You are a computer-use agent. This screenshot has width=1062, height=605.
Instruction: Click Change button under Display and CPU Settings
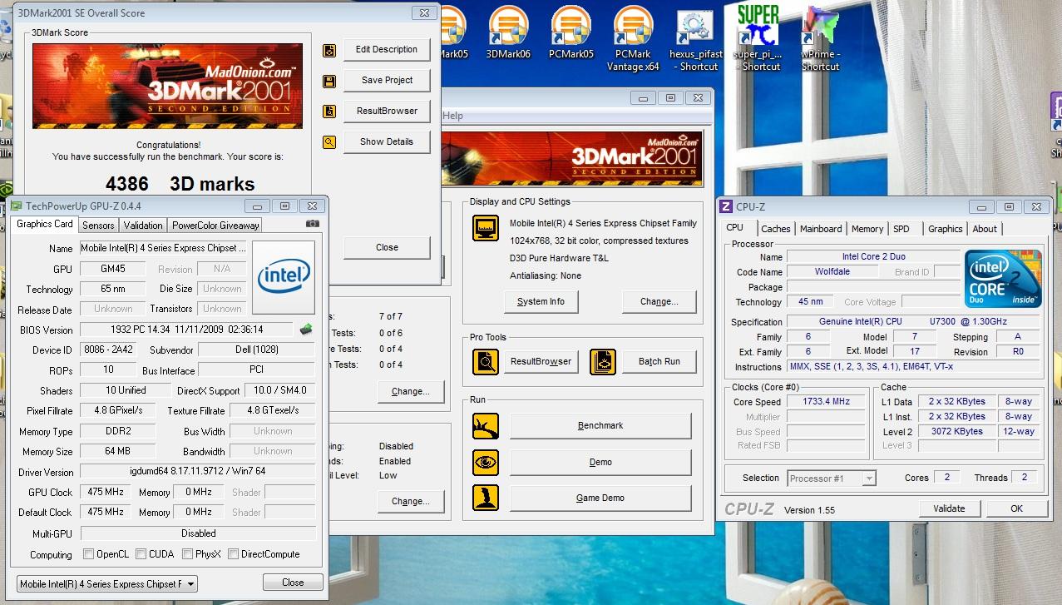point(659,302)
